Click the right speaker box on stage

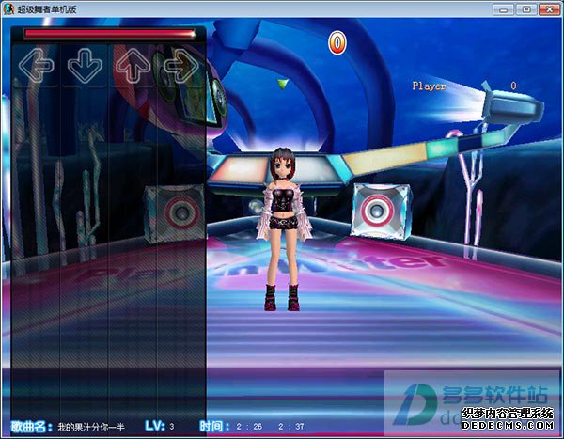381,211
